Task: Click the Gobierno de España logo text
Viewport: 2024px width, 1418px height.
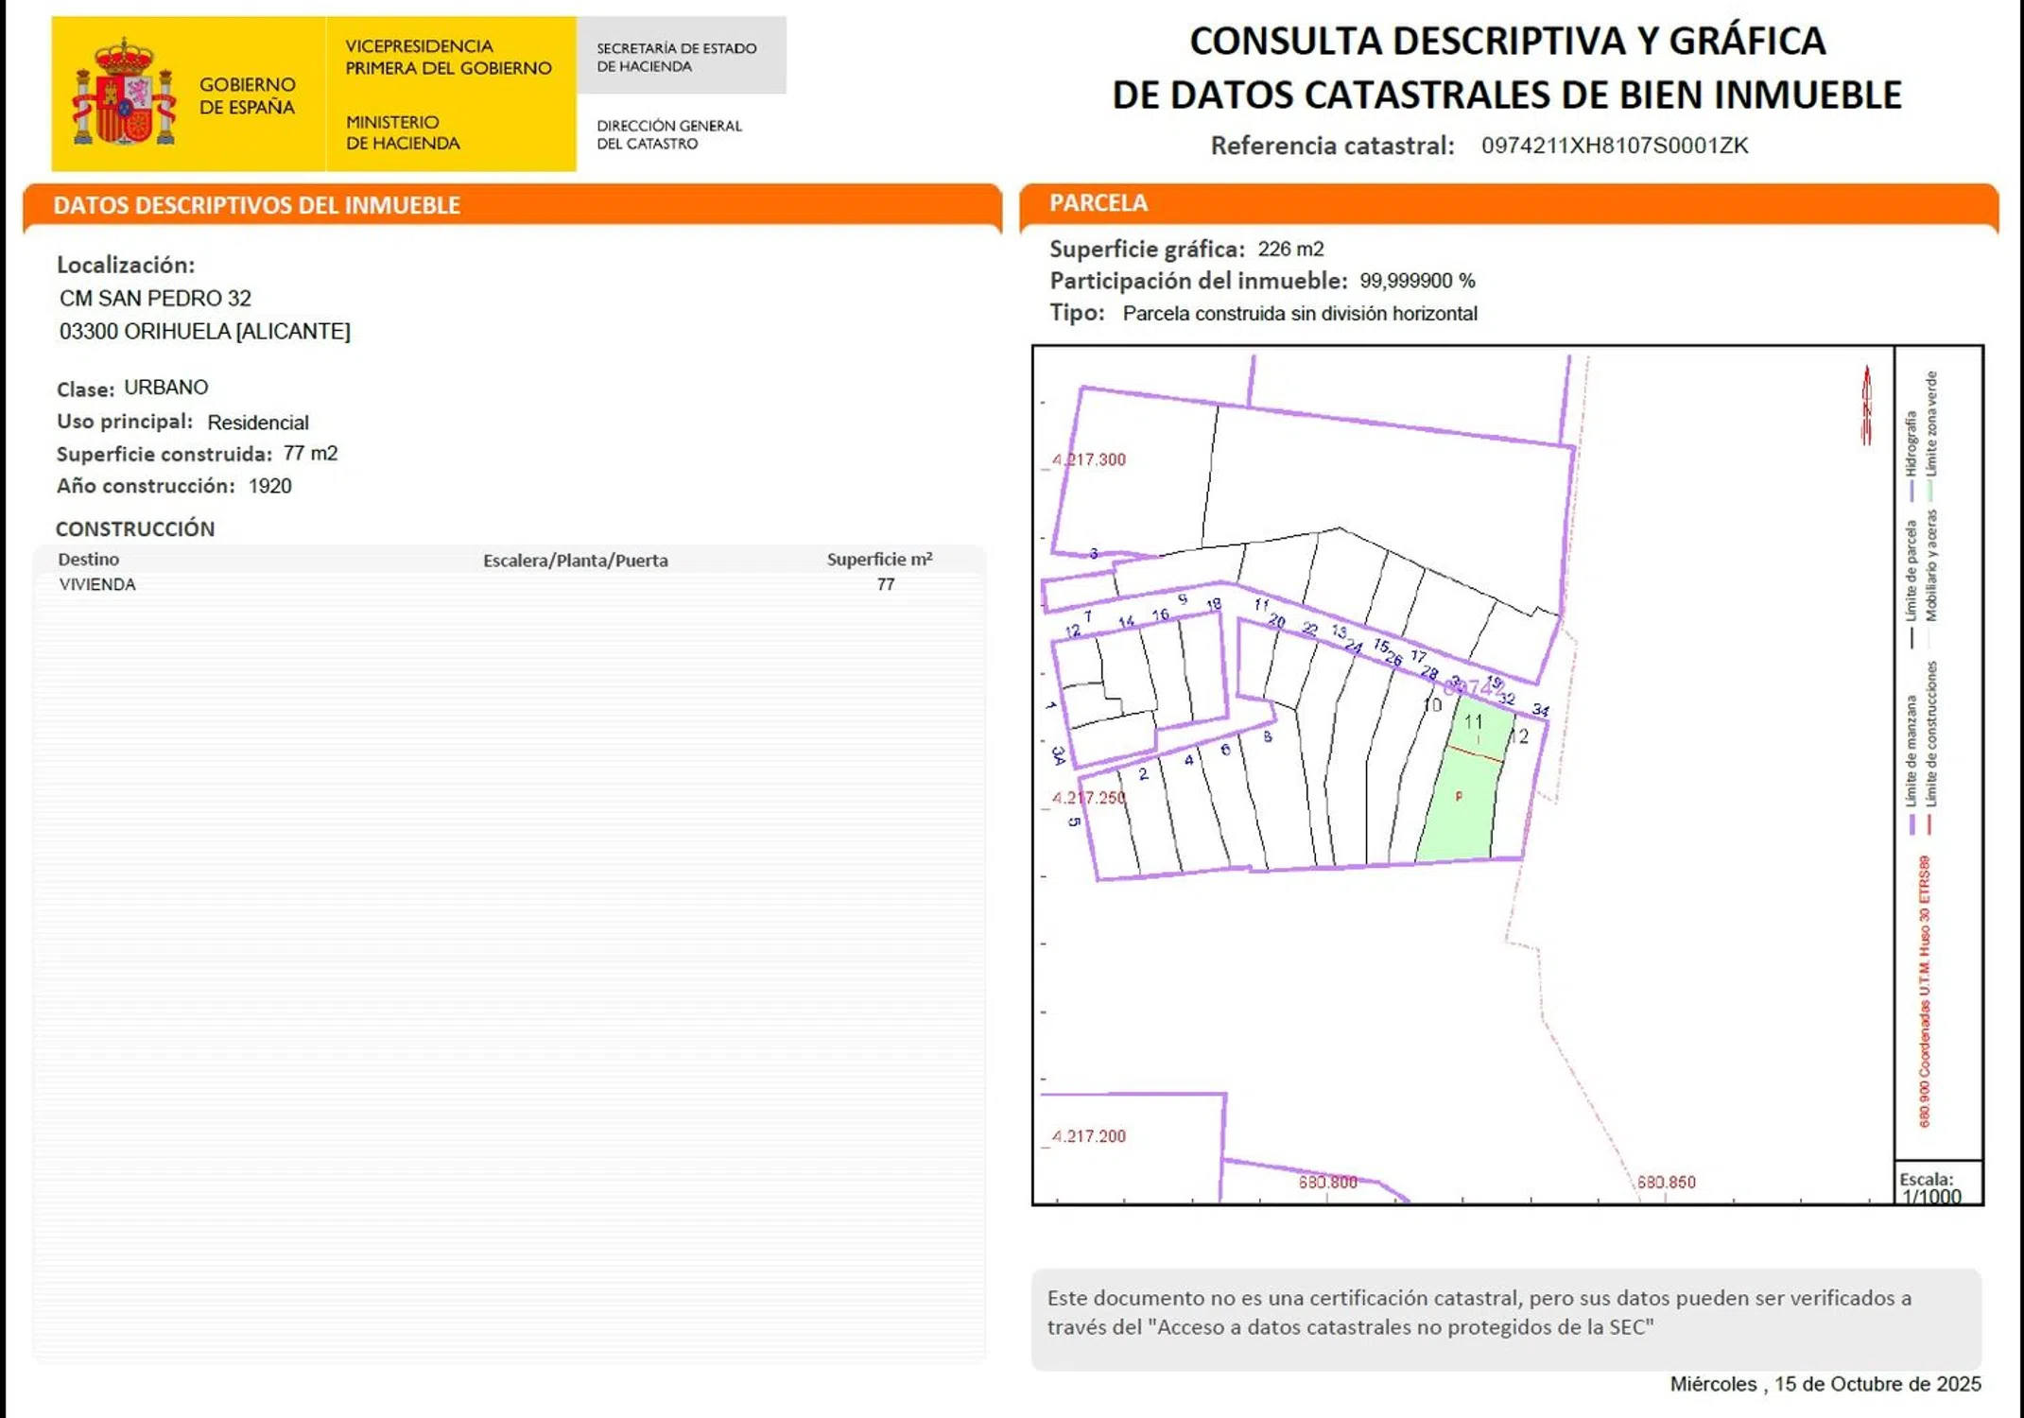Action: [x=247, y=95]
